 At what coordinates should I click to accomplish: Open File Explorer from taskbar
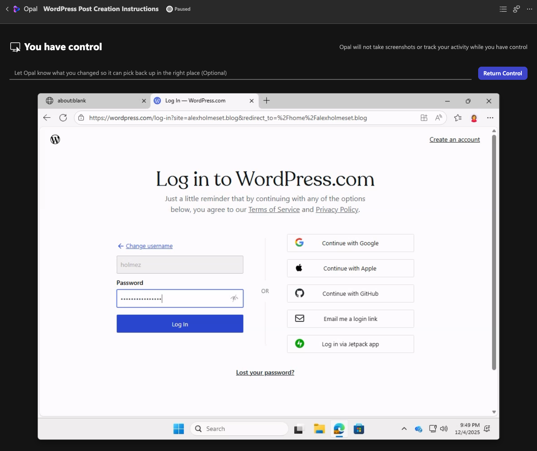pyautogui.click(x=319, y=429)
